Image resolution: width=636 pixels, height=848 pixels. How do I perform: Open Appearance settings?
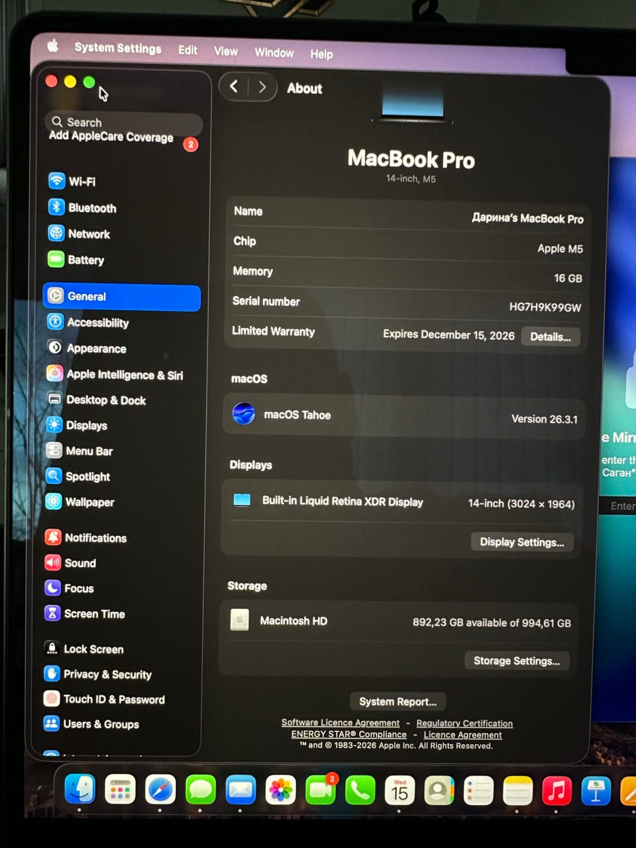point(87,348)
